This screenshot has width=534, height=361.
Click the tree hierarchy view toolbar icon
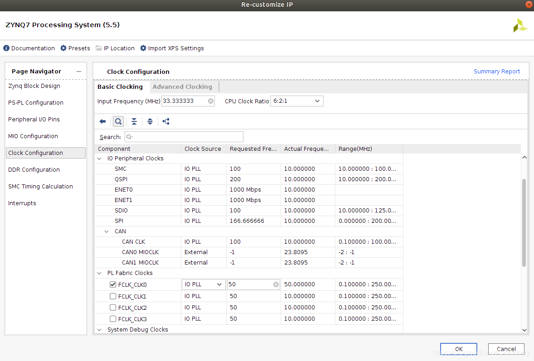pyautogui.click(x=166, y=121)
